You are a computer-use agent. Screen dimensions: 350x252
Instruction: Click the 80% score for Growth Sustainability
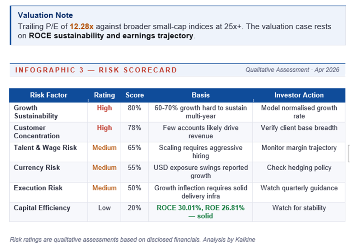click(134, 108)
